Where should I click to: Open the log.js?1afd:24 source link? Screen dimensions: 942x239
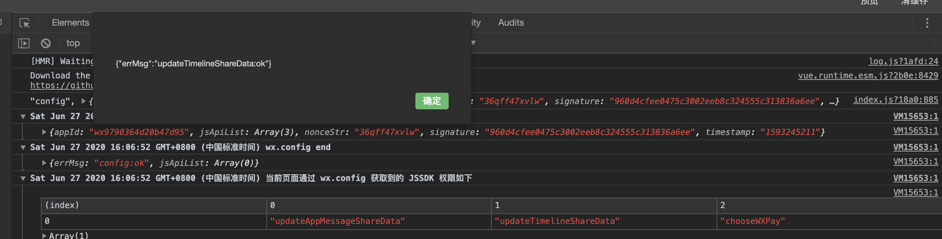coord(903,61)
